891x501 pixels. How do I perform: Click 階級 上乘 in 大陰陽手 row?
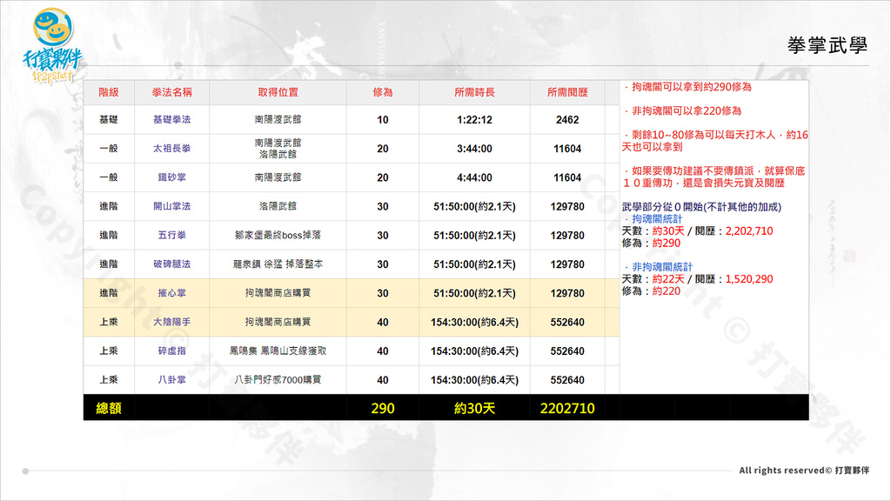(x=109, y=322)
